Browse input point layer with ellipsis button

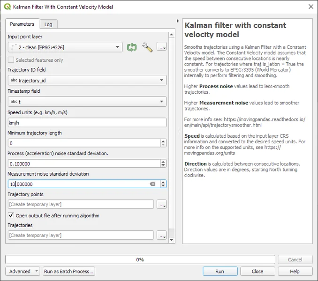pos(162,46)
